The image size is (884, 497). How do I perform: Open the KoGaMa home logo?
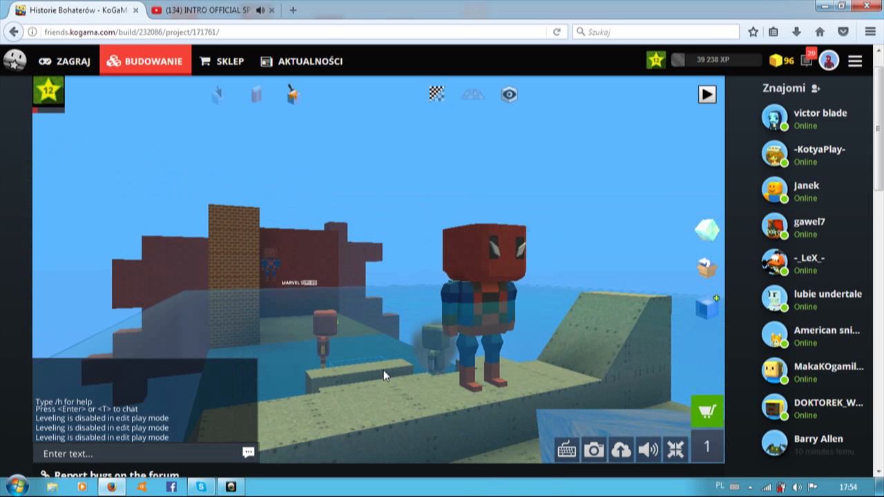[x=15, y=61]
